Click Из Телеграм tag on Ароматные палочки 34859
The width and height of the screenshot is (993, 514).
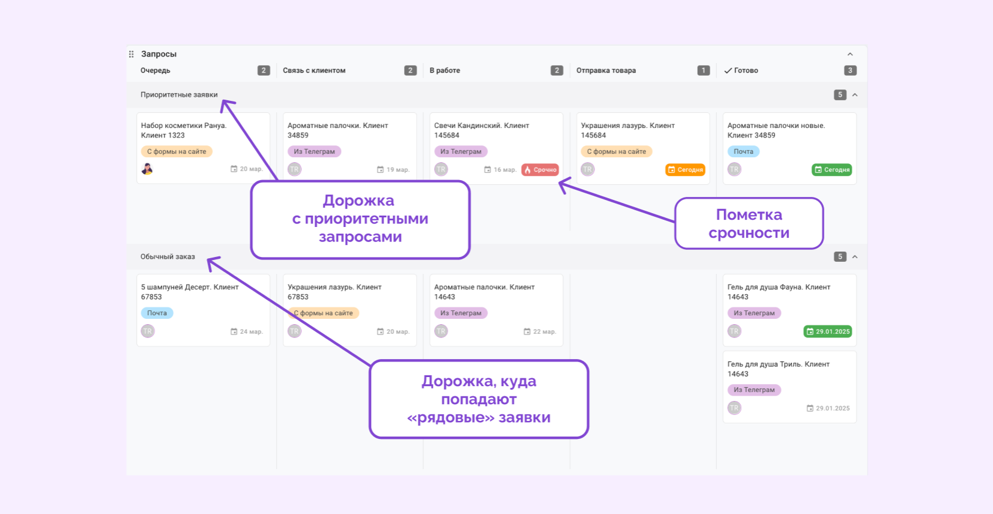point(314,152)
